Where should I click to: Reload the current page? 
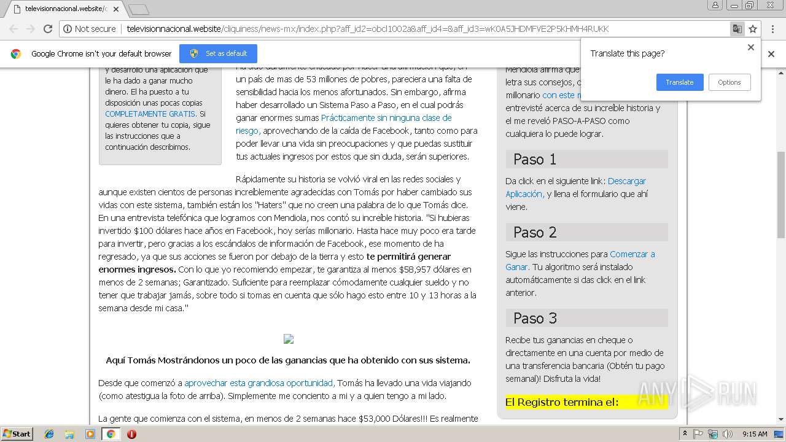pos(48,29)
